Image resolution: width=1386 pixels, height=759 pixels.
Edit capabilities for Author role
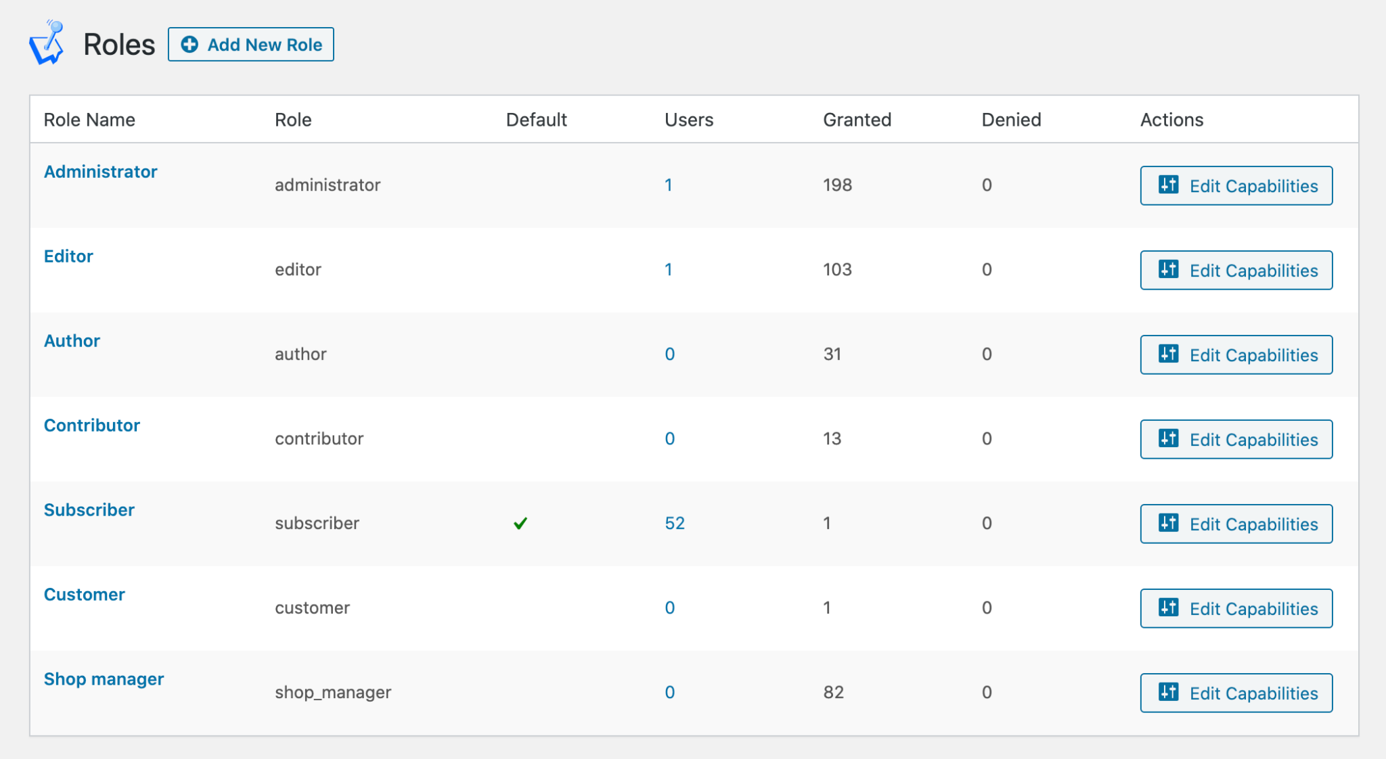tap(1236, 354)
